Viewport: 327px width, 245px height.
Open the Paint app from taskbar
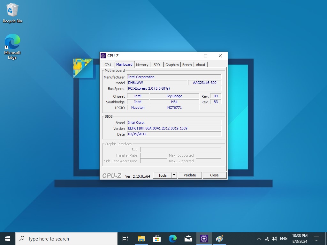[x=219, y=239]
